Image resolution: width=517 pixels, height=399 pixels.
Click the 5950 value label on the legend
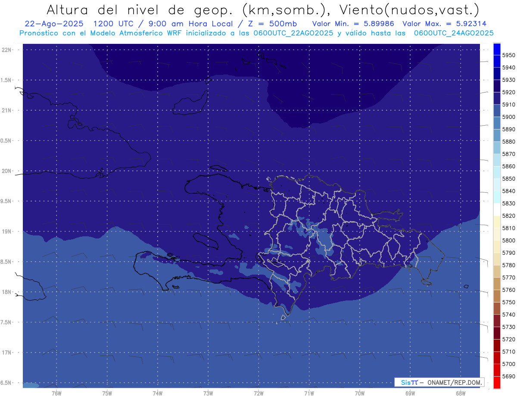tap(508, 55)
